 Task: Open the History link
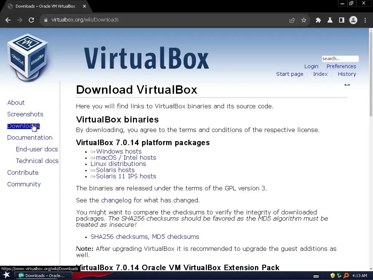pos(347,74)
